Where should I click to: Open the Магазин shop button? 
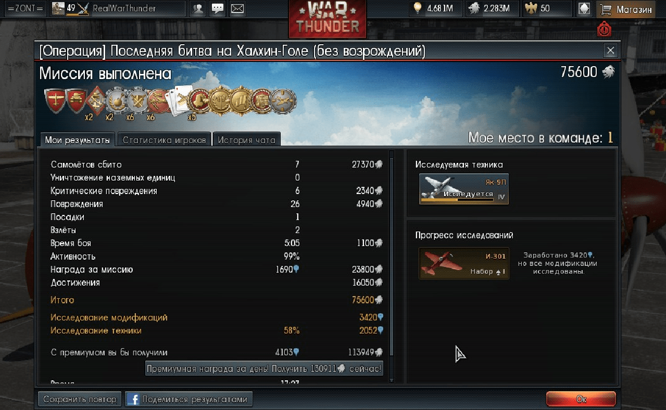(626, 9)
